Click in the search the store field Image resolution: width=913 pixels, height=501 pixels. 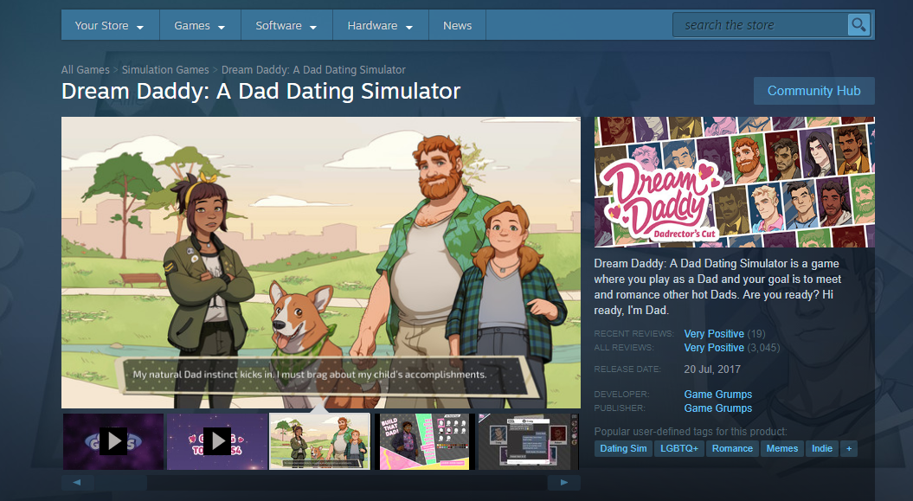761,25
